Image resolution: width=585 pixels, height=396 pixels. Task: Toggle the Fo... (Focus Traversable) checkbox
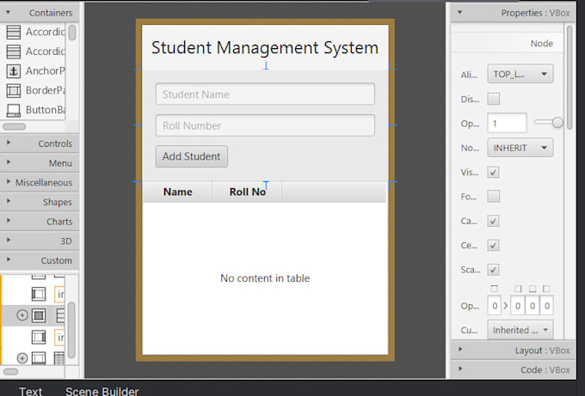pyautogui.click(x=493, y=197)
